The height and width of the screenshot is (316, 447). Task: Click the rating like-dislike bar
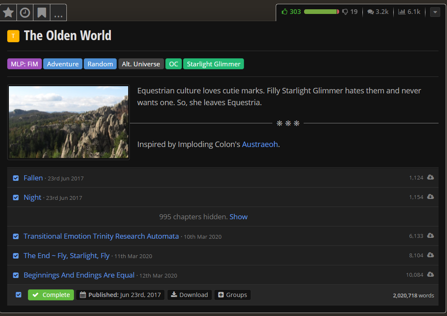pos(321,12)
